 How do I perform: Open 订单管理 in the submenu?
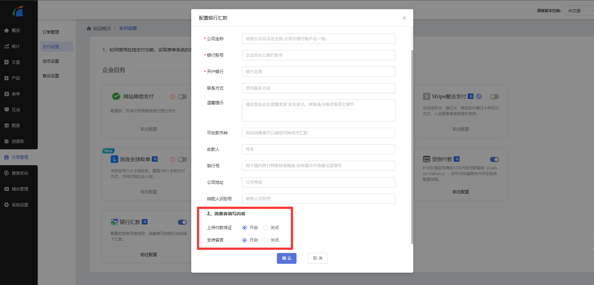[x=51, y=32]
